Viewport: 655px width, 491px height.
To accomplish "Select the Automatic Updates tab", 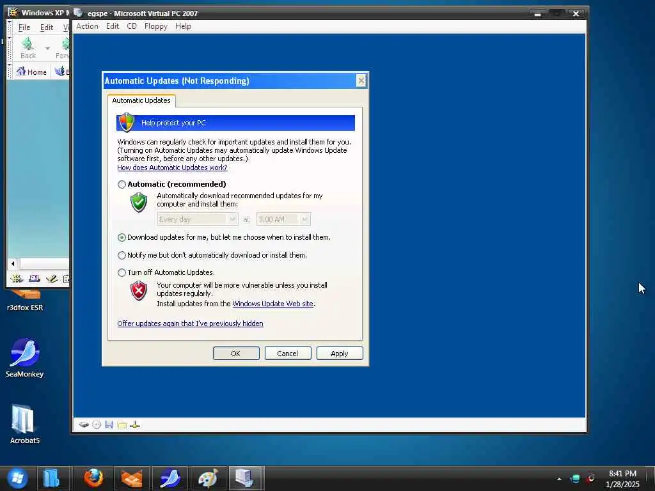I will pos(141,100).
